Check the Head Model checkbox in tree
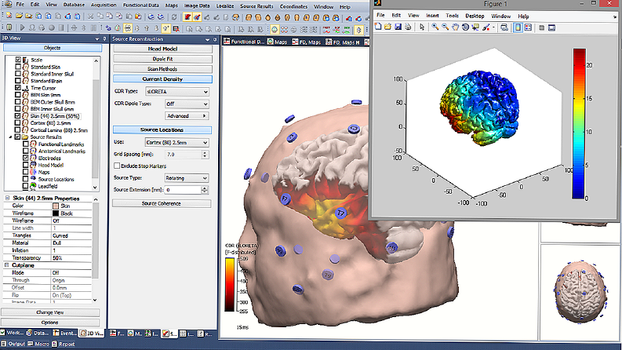 click(26, 165)
